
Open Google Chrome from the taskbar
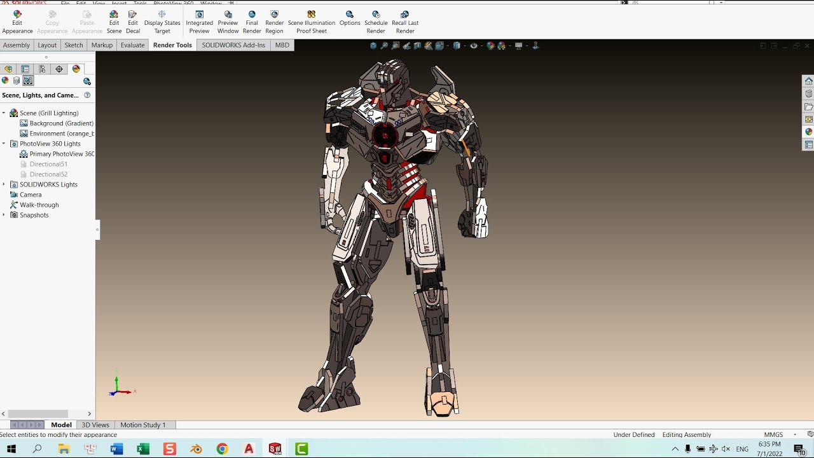pyautogui.click(x=222, y=449)
